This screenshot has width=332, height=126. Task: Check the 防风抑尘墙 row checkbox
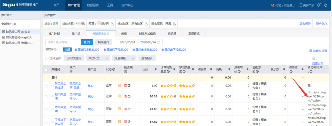(x=46, y=109)
